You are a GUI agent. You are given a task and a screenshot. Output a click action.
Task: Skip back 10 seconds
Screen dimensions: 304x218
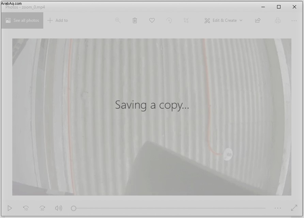coord(26,208)
